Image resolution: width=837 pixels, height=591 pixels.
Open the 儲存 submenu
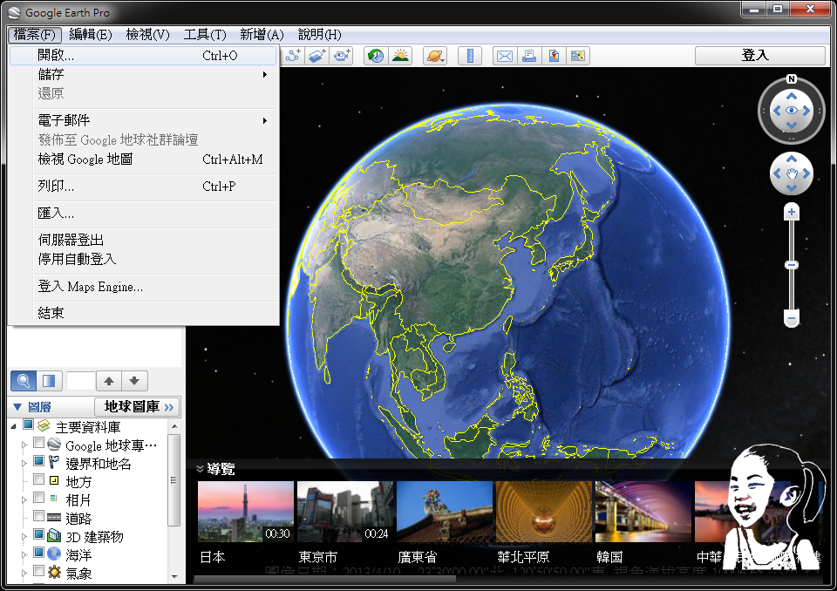144,74
